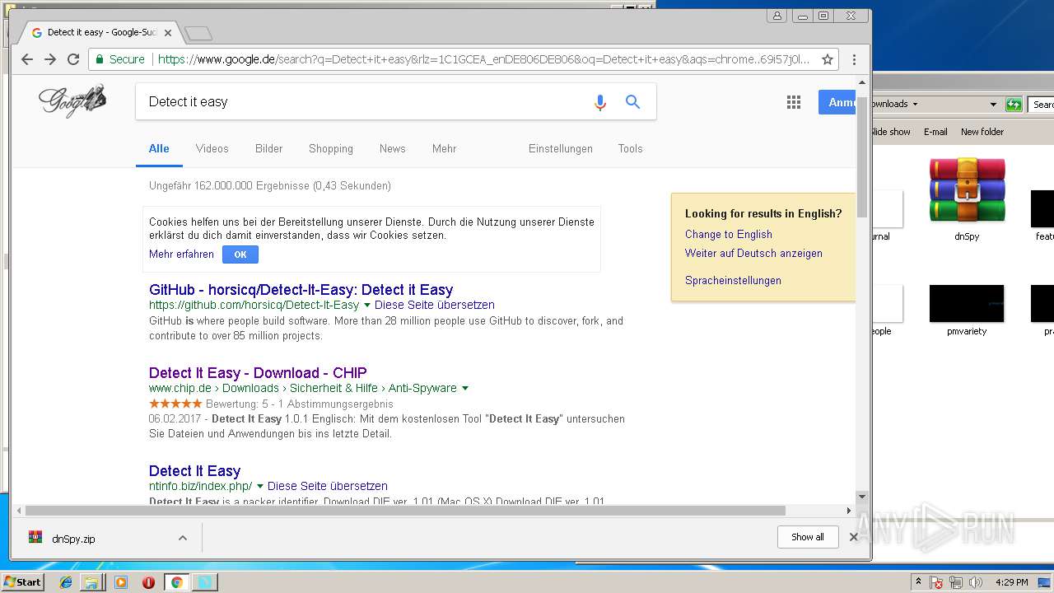Choose Change to English
Screen dimensions: 1054x593
pyautogui.click(x=729, y=234)
